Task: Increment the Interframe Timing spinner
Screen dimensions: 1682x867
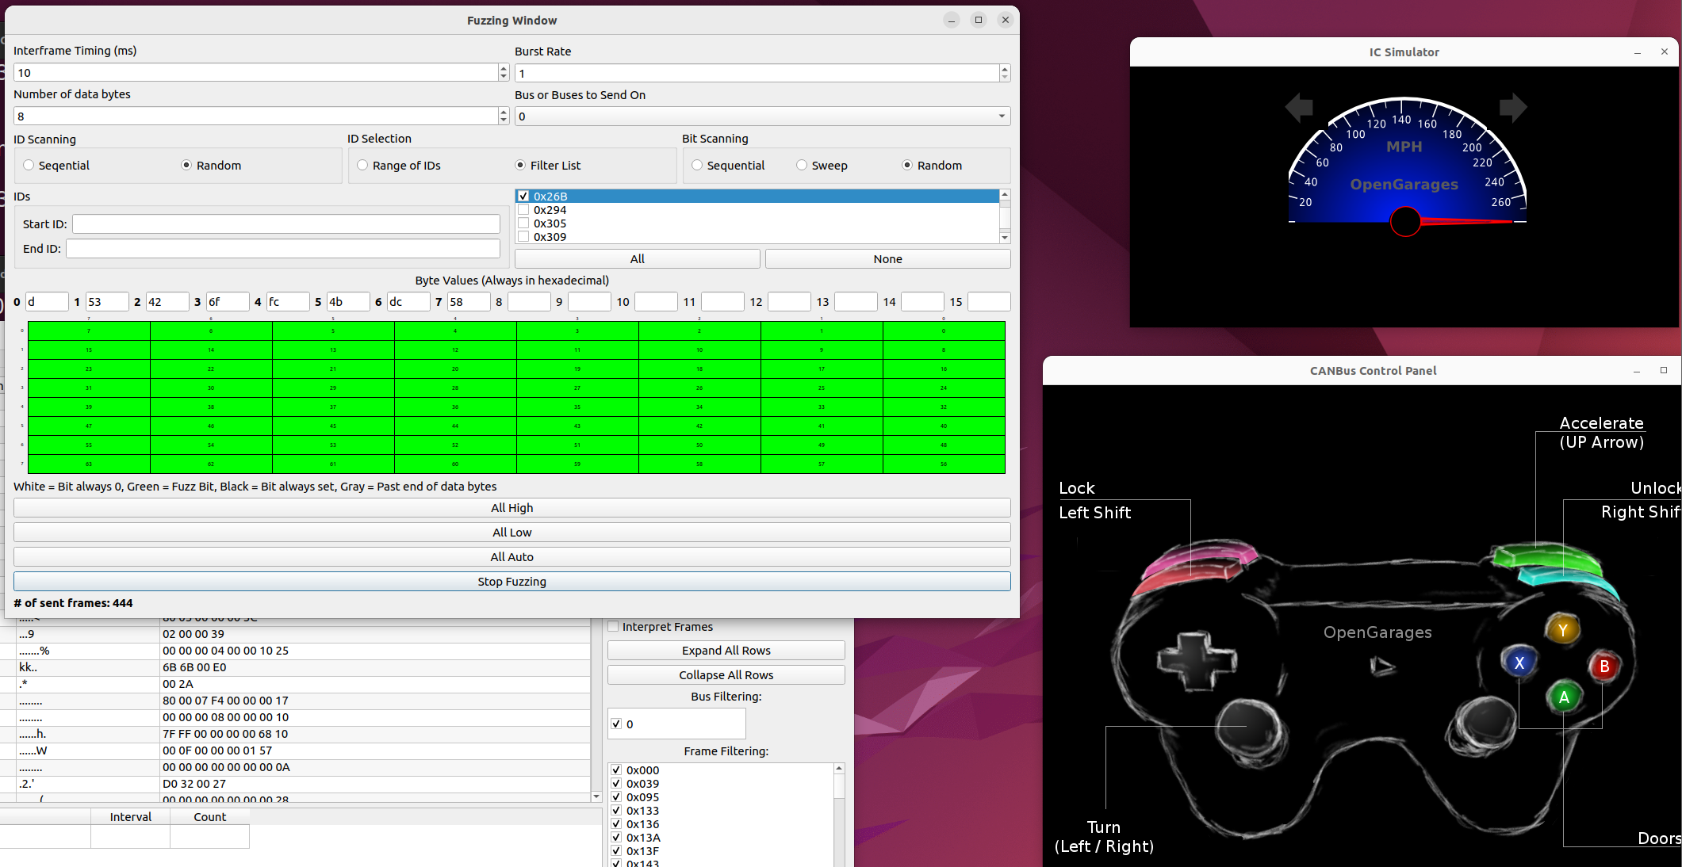Action: pos(504,69)
